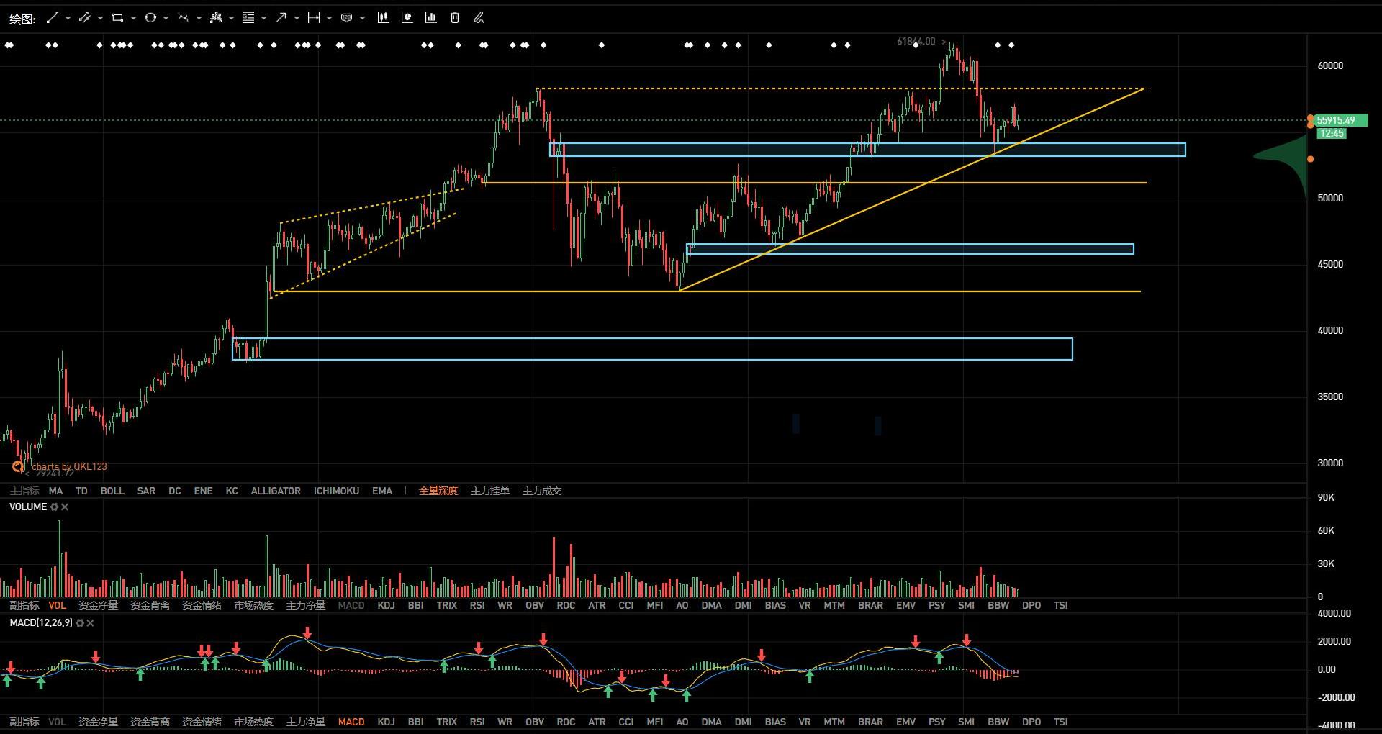The width and height of the screenshot is (1382, 734).
Task: Pick the arrow drawing tool
Action: [281, 18]
